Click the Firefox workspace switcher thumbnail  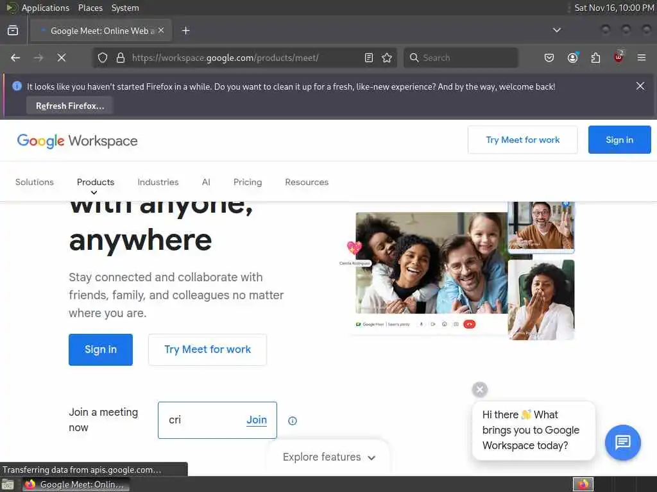pos(583,484)
